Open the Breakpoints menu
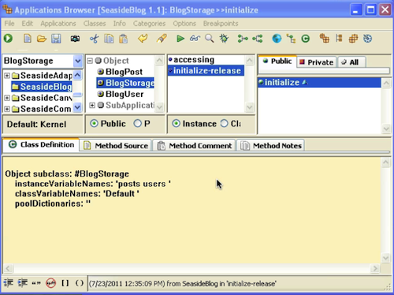 point(221,24)
